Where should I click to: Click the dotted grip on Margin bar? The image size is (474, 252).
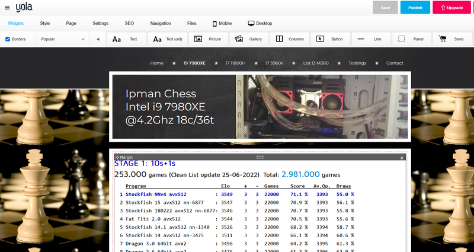[260, 157]
